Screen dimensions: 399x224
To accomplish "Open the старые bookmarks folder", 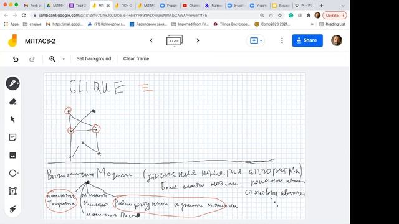I will coord(32,24).
